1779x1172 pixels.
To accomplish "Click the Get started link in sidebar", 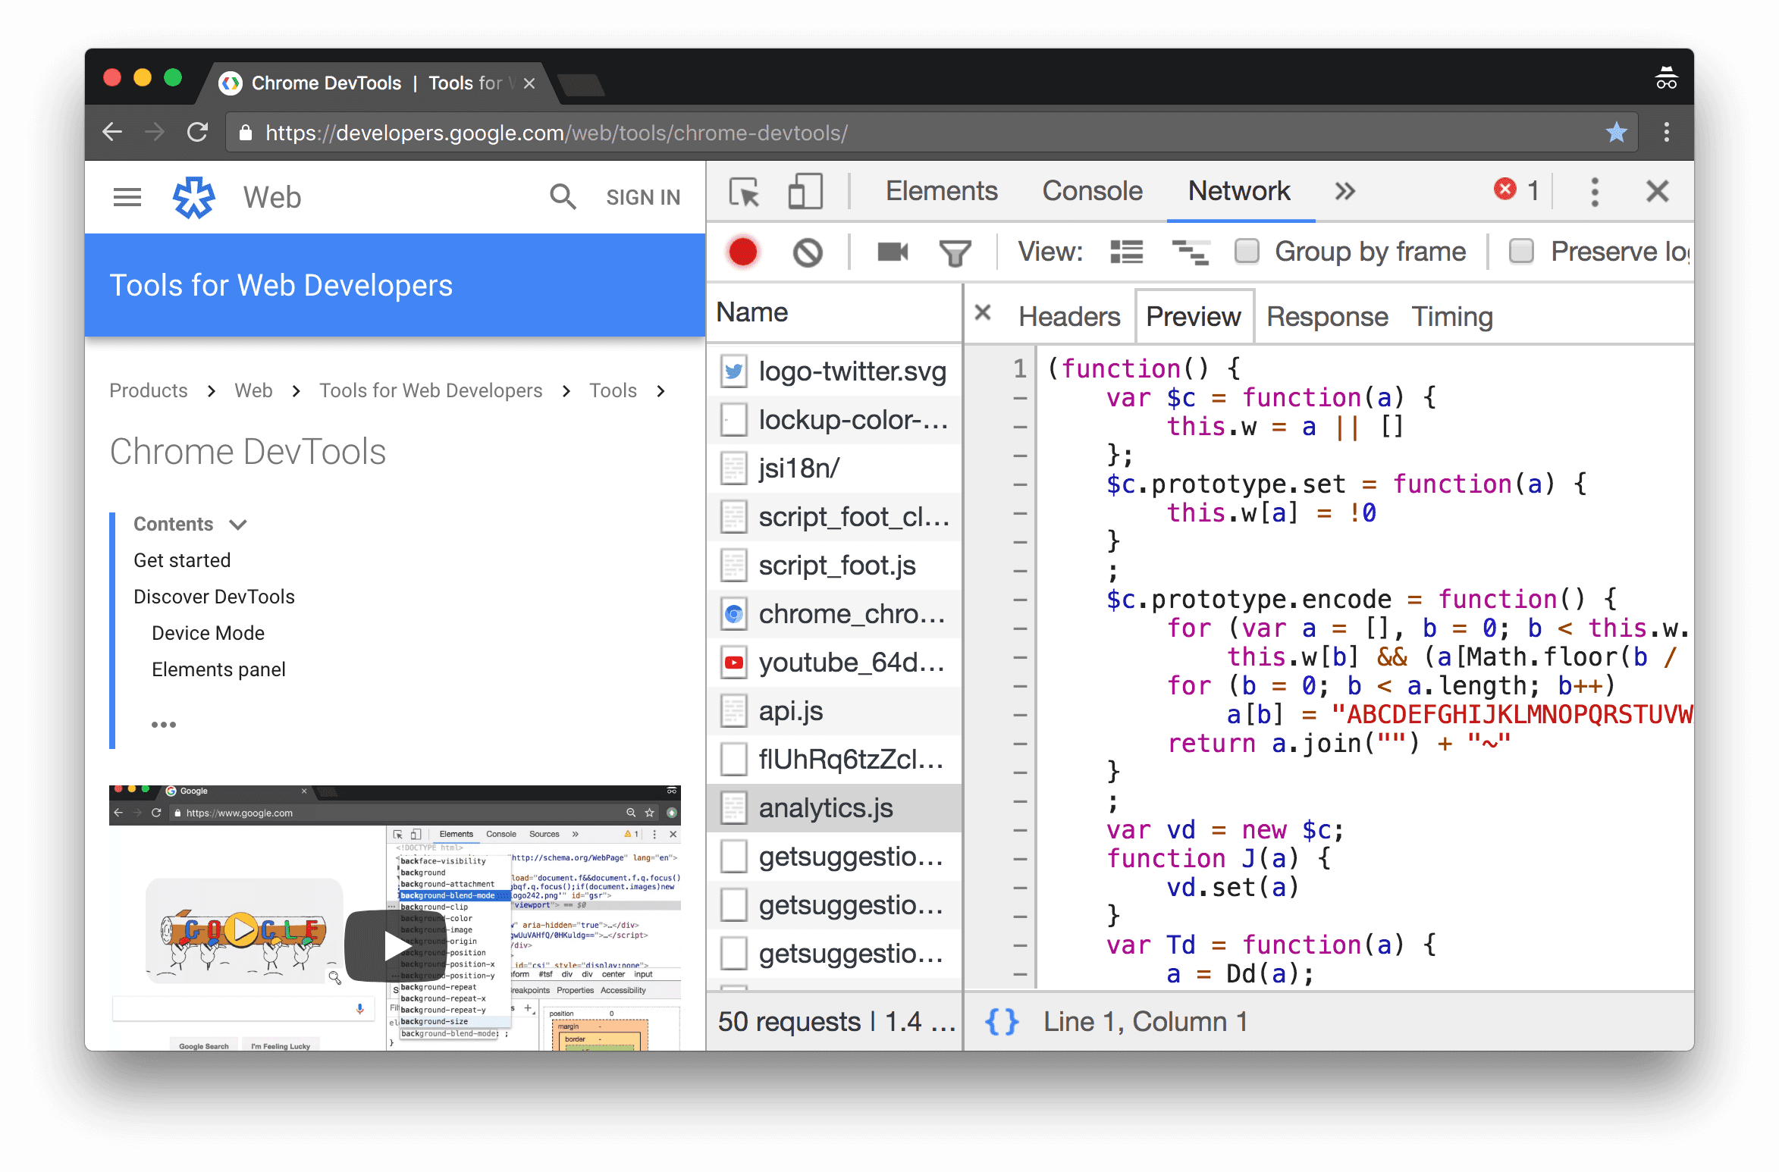I will coord(184,559).
